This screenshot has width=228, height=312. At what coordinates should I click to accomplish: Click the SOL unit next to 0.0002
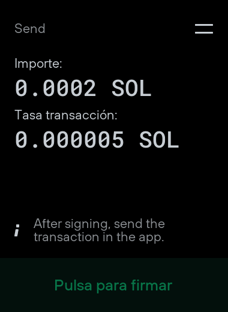coord(131,88)
